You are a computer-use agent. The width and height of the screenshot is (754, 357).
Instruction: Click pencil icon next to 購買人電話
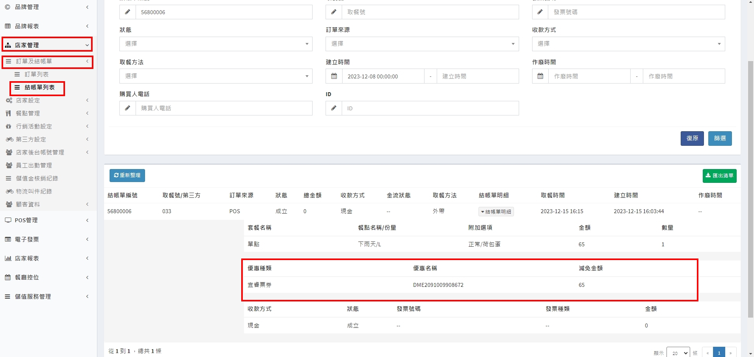[127, 108]
